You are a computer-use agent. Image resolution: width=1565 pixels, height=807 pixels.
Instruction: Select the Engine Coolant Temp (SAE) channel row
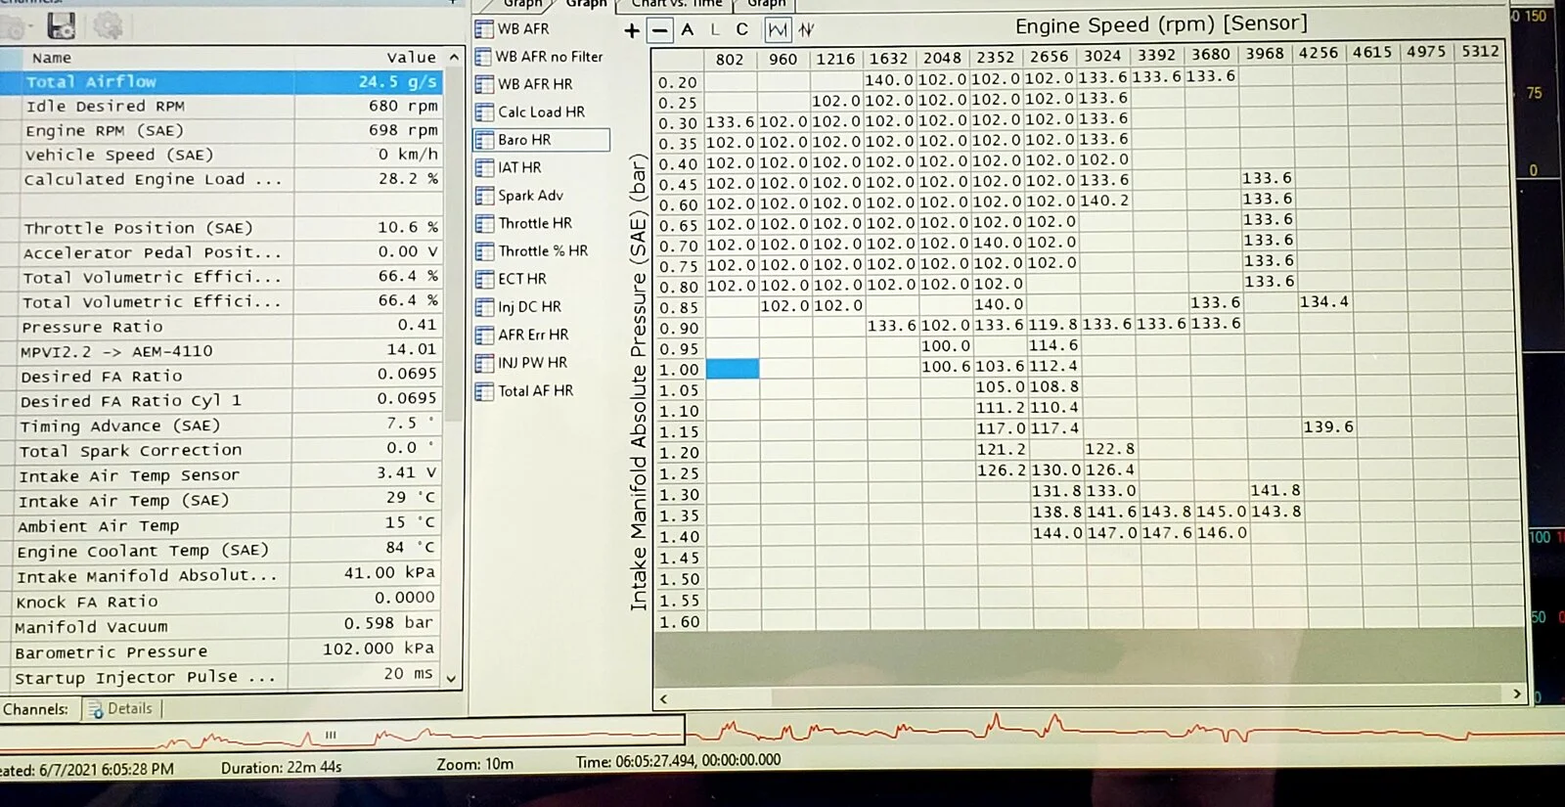(220, 551)
